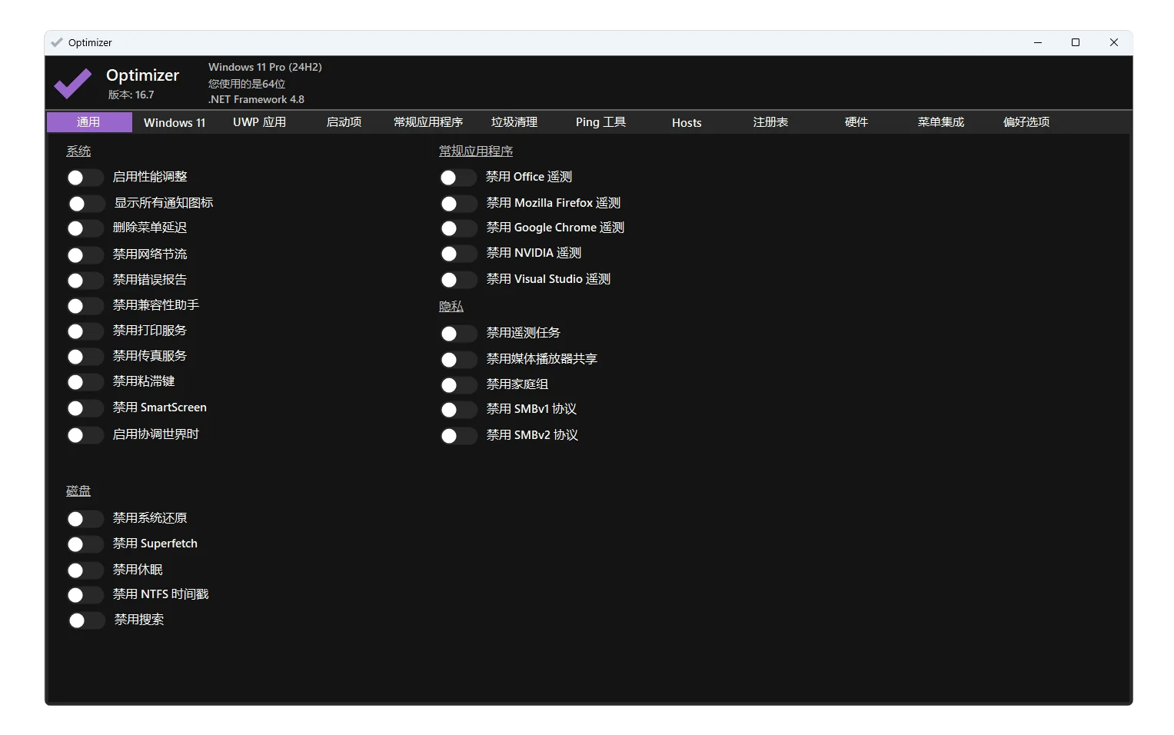Enable 禁用 SmartScreen switch
Viewport: 1174px width, 735px height.
tap(85, 408)
